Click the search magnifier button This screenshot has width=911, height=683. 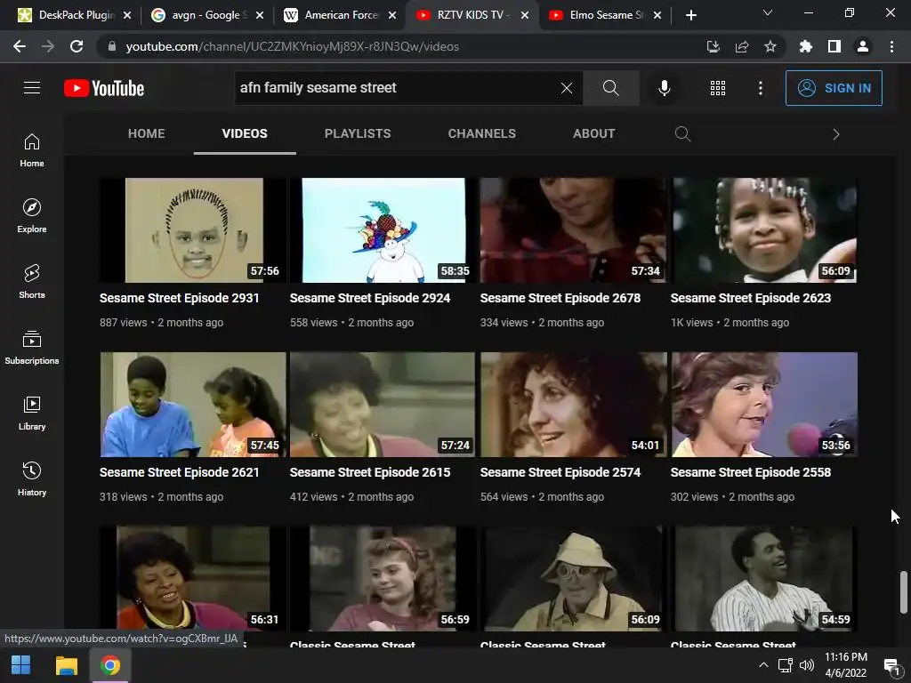pyautogui.click(x=610, y=88)
